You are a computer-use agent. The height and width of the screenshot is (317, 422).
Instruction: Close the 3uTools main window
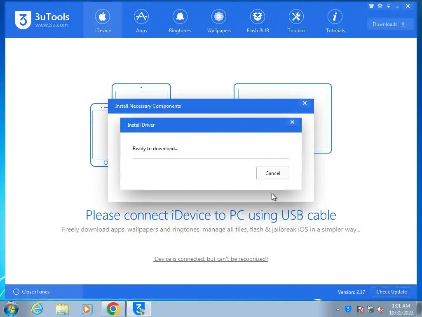408,6
